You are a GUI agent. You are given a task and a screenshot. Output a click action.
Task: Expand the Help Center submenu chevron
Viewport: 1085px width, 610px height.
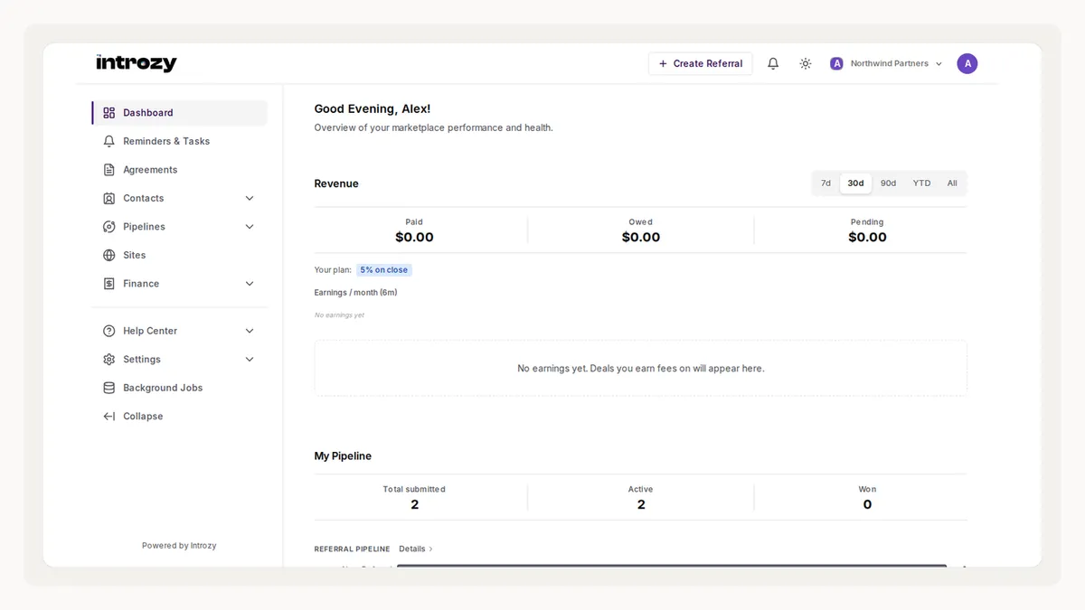pos(250,331)
